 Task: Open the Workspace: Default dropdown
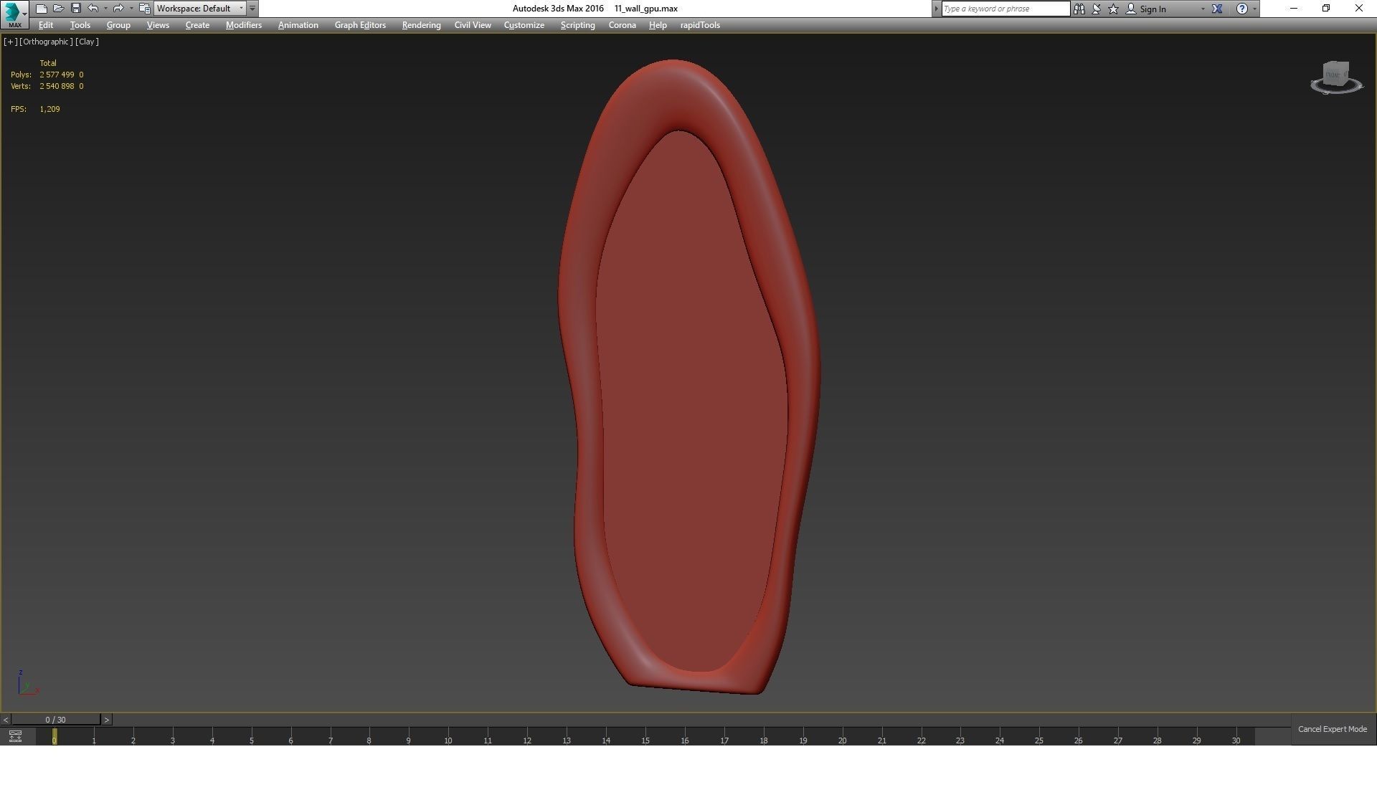coord(199,9)
